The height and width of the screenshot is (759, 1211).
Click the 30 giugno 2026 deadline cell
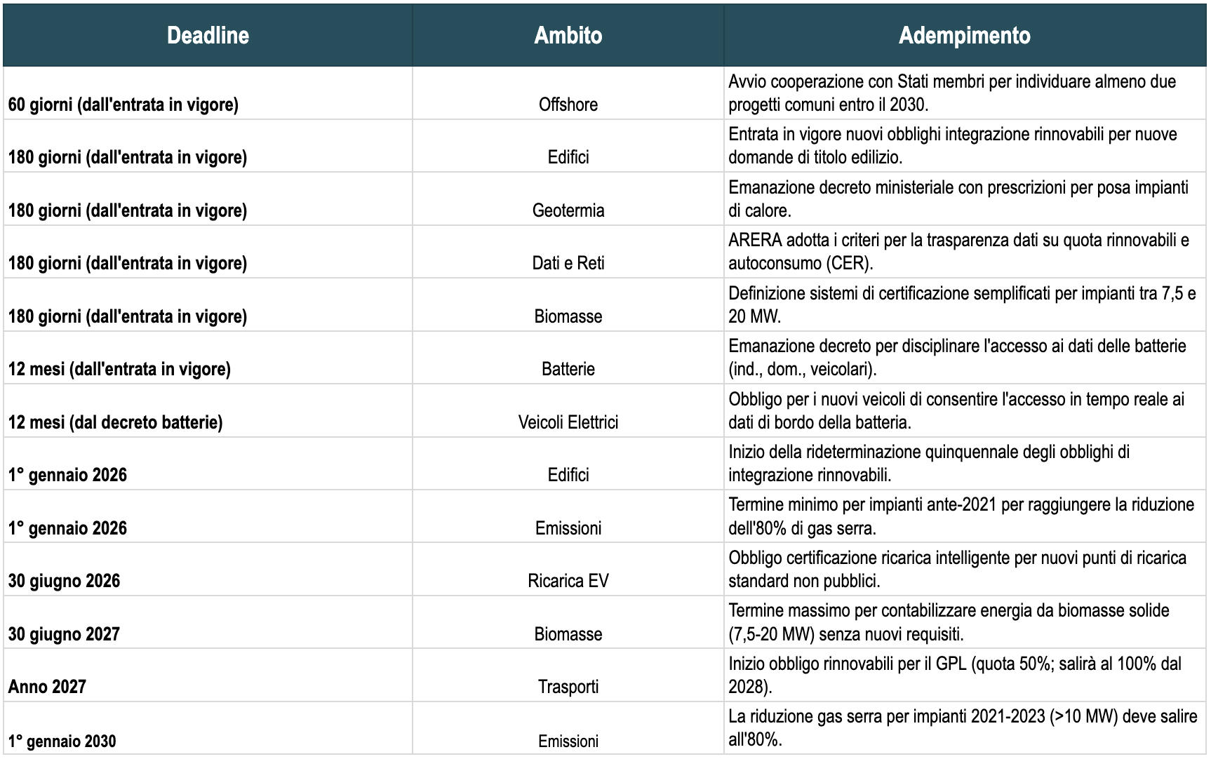point(65,581)
